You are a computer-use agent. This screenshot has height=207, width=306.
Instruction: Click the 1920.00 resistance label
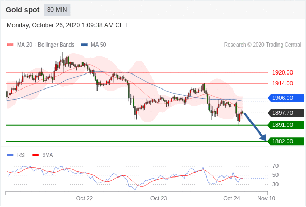pyautogui.click(x=283, y=72)
